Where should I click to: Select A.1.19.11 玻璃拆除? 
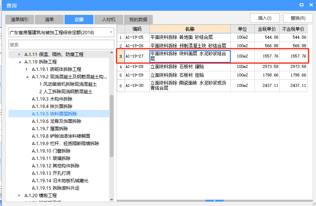tap(51, 158)
